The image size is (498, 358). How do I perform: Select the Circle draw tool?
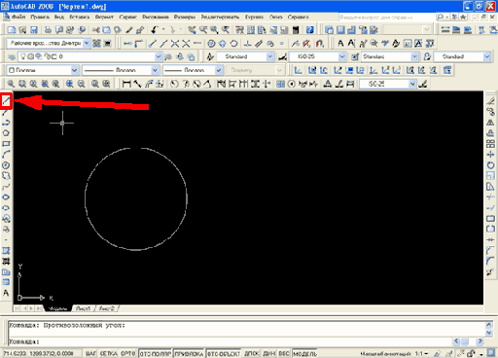pyautogui.click(x=6, y=165)
